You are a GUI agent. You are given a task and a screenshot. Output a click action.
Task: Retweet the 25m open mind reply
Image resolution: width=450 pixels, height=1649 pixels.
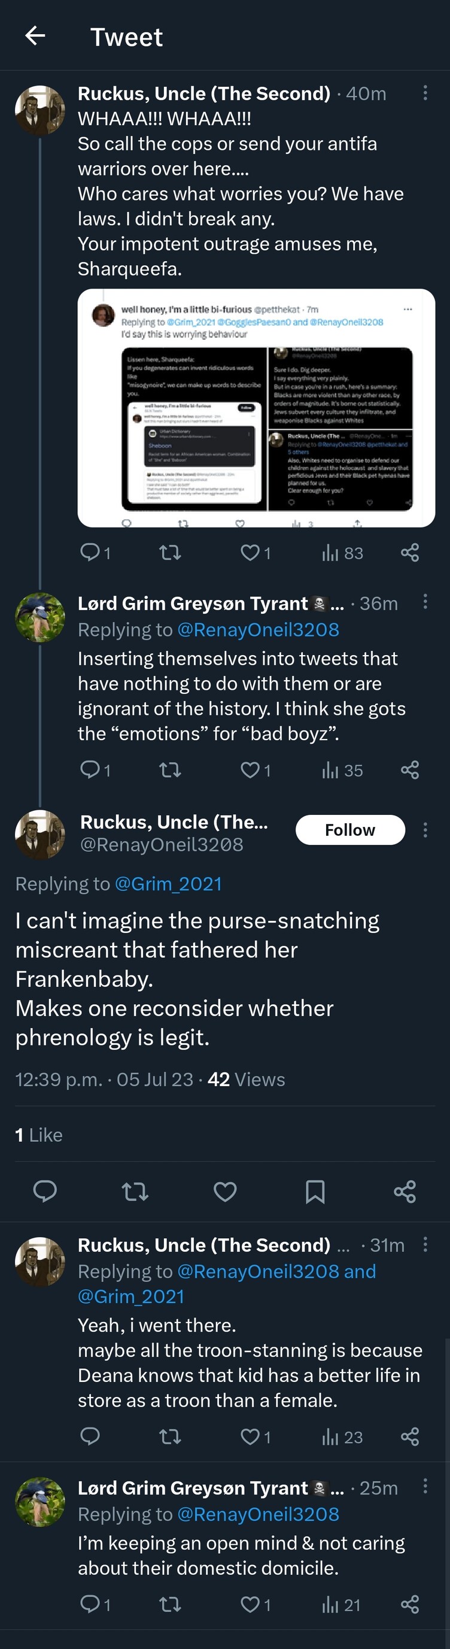pyautogui.click(x=169, y=1604)
